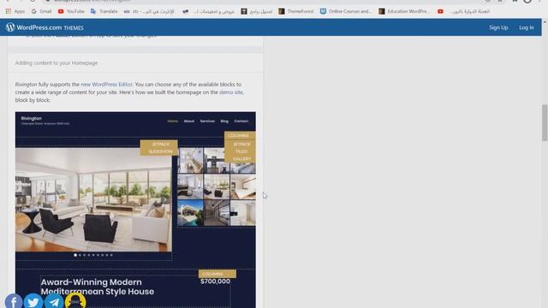Open the Education WordPress bookmark
The width and height of the screenshot is (548, 308).
click(403, 11)
